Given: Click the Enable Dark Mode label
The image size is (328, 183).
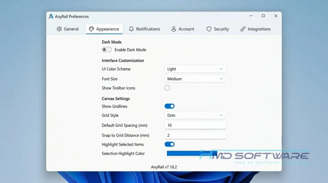Looking at the screenshot, I should (x=130, y=50).
